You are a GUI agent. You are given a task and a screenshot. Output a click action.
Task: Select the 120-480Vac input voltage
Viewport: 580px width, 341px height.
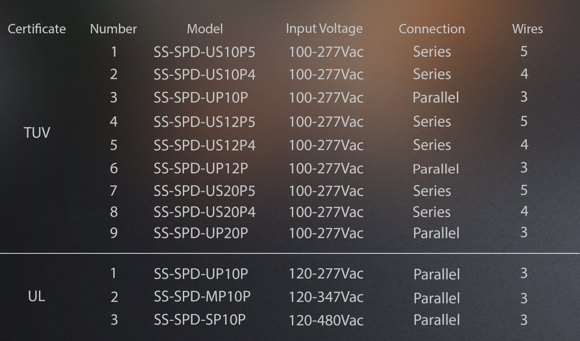(326, 320)
